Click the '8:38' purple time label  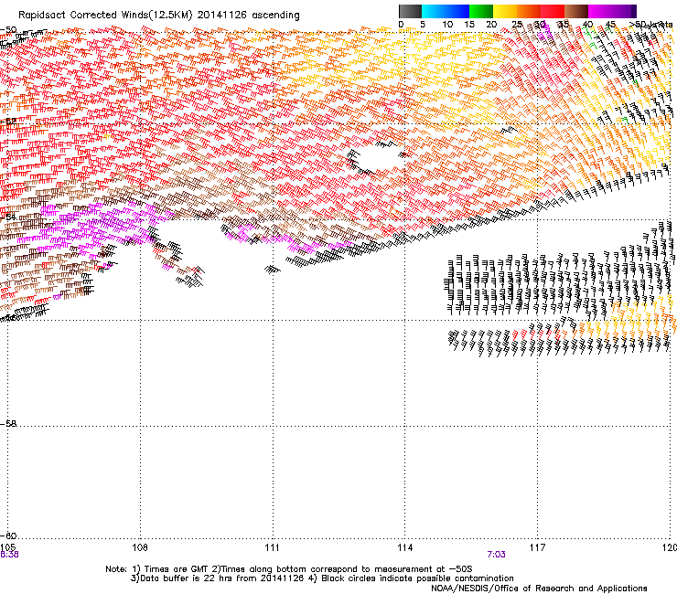coord(9,555)
